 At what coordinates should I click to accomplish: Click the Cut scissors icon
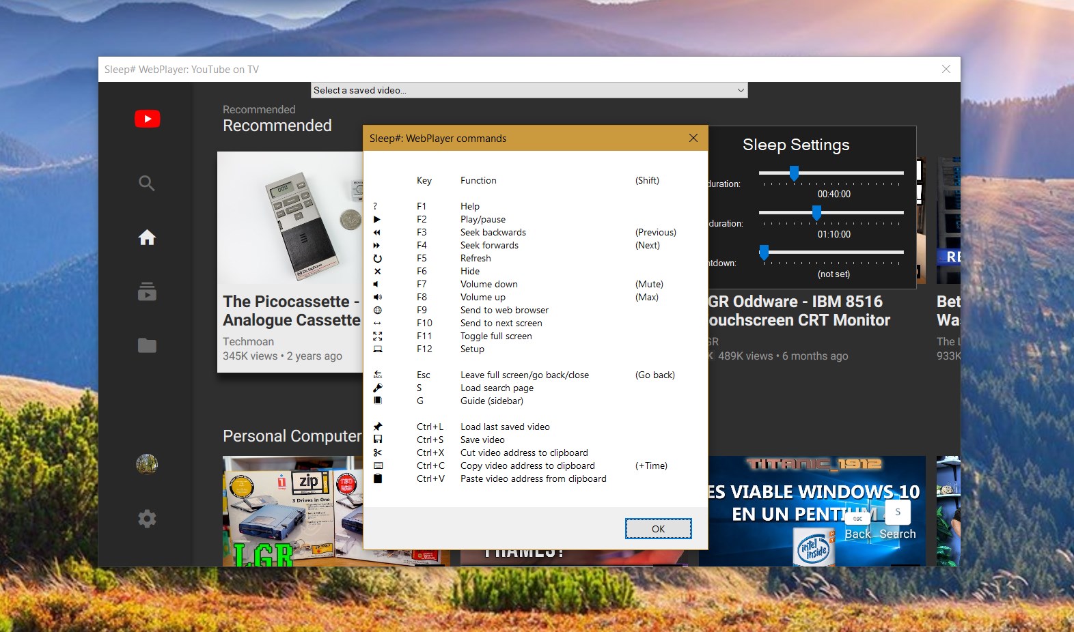pyautogui.click(x=377, y=453)
